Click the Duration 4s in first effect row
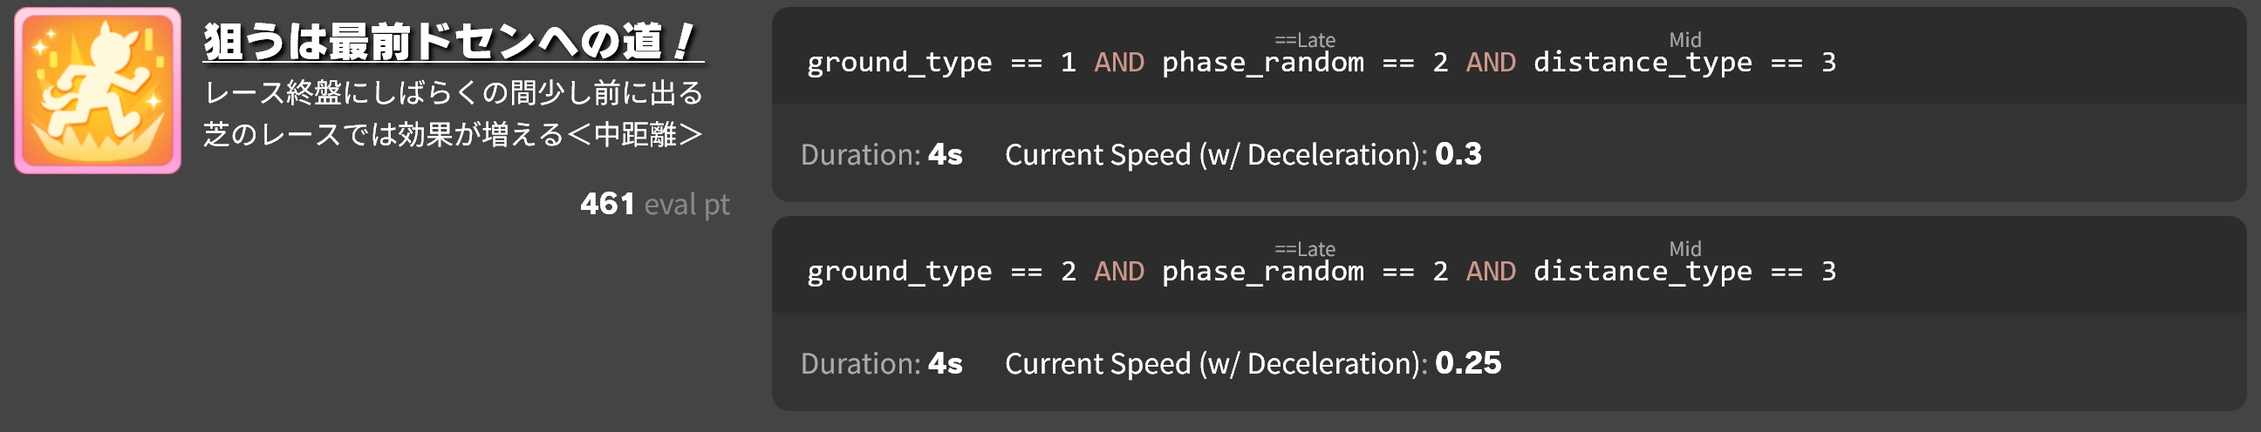The height and width of the screenshot is (432, 2261). [x=881, y=154]
